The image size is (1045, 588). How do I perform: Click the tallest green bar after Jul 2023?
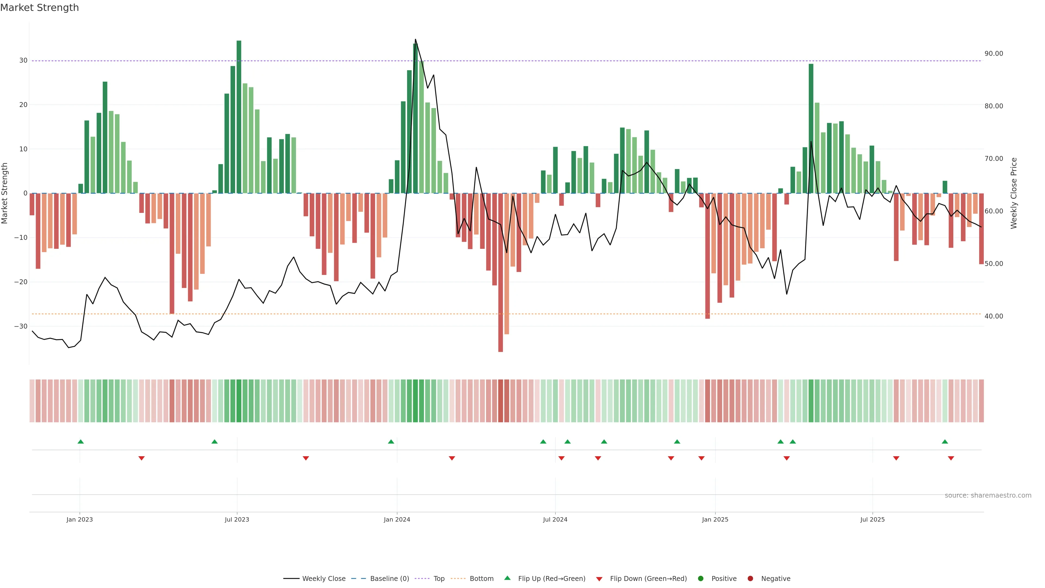pos(239,117)
